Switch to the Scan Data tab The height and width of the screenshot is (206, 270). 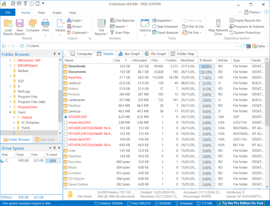[x=45, y=139]
